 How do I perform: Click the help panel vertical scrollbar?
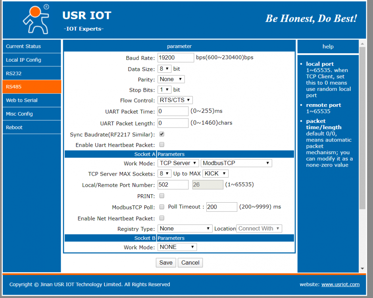[362, 127]
